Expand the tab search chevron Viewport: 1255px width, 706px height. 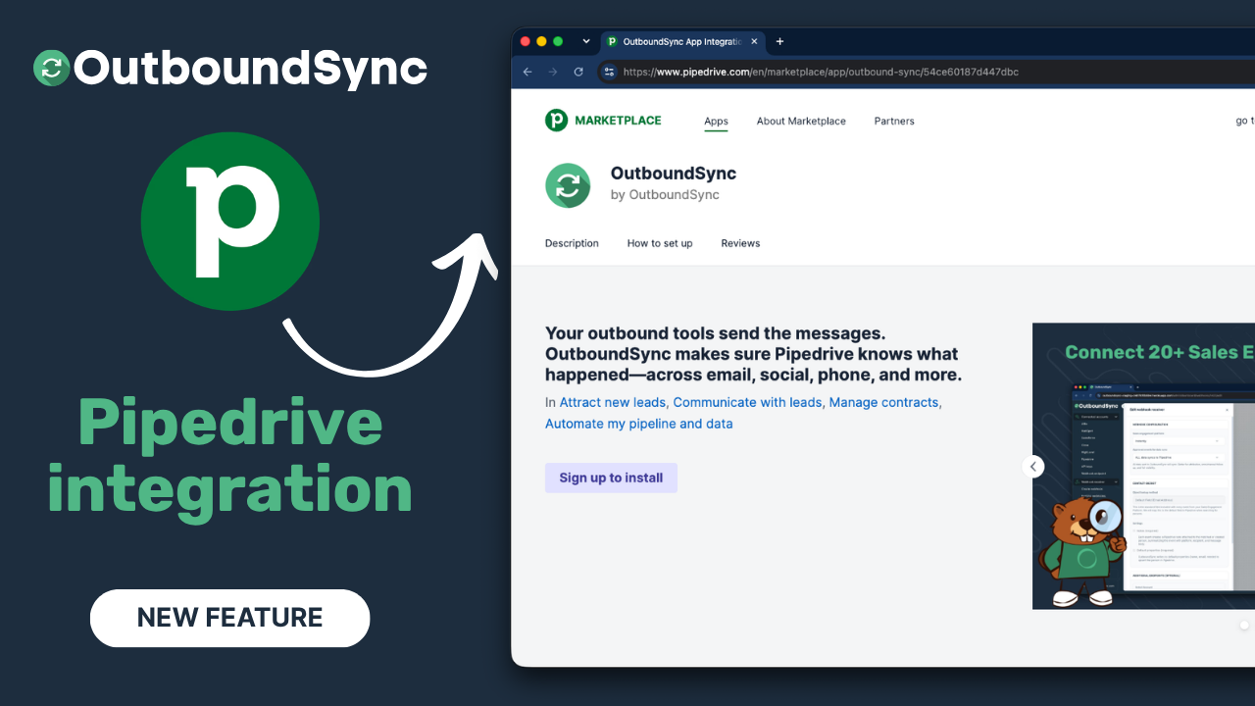click(586, 41)
